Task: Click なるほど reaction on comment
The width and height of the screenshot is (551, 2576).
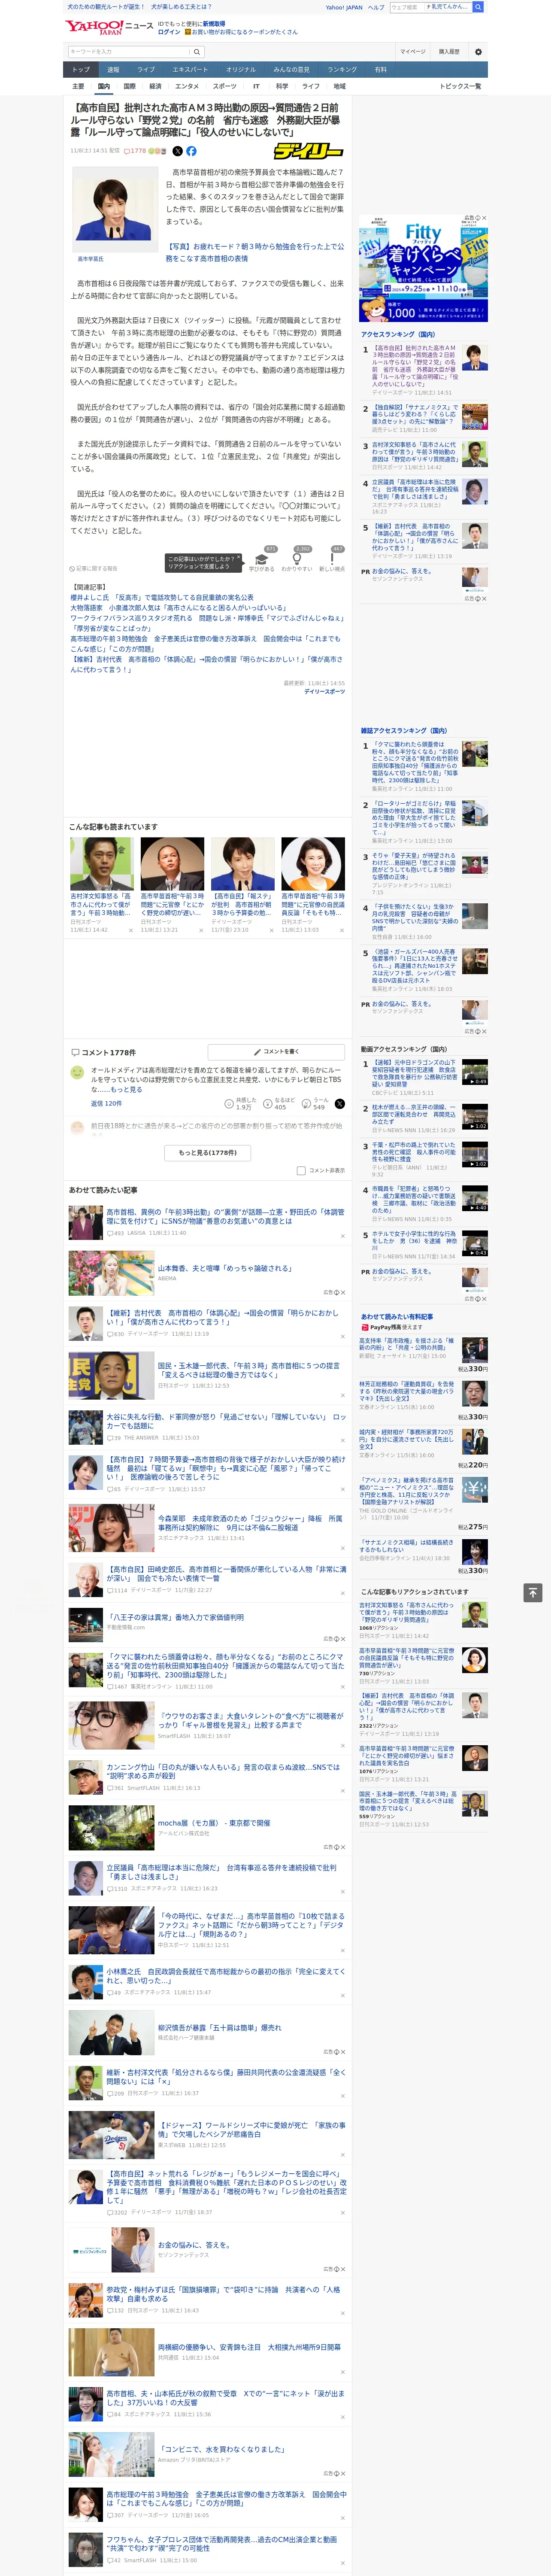Action: pos(280,1103)
